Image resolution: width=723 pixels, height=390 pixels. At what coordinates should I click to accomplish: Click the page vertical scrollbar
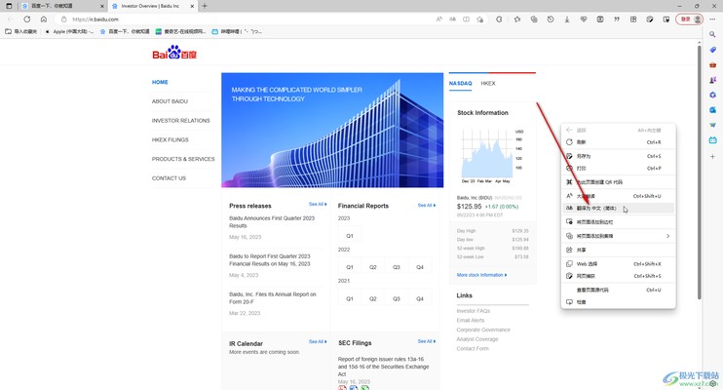(699, 171)
